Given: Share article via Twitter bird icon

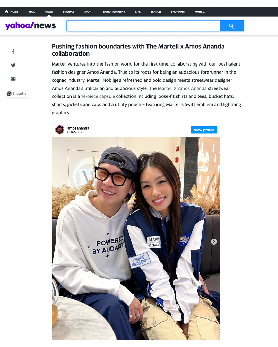Looking at the screenshot, I should [x=13, y=65].
